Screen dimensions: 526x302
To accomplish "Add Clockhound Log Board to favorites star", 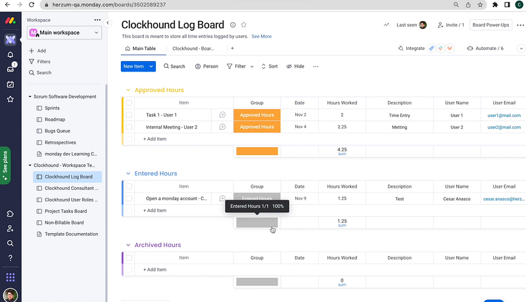I will (244, 25).
